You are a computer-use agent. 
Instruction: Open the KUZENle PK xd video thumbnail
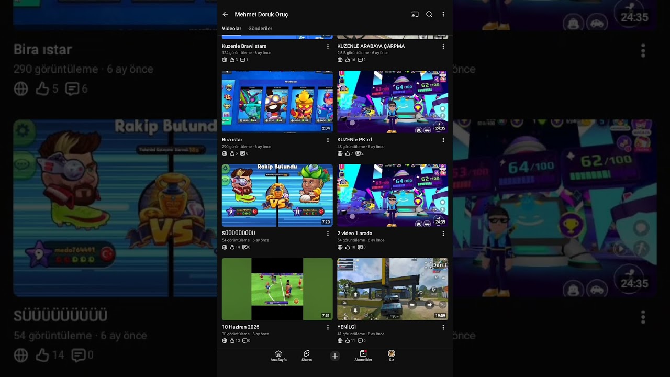[x=393, y=102]
